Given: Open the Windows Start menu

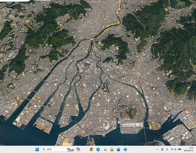Looking at the screenshot, I should click(x=37, y=149).
